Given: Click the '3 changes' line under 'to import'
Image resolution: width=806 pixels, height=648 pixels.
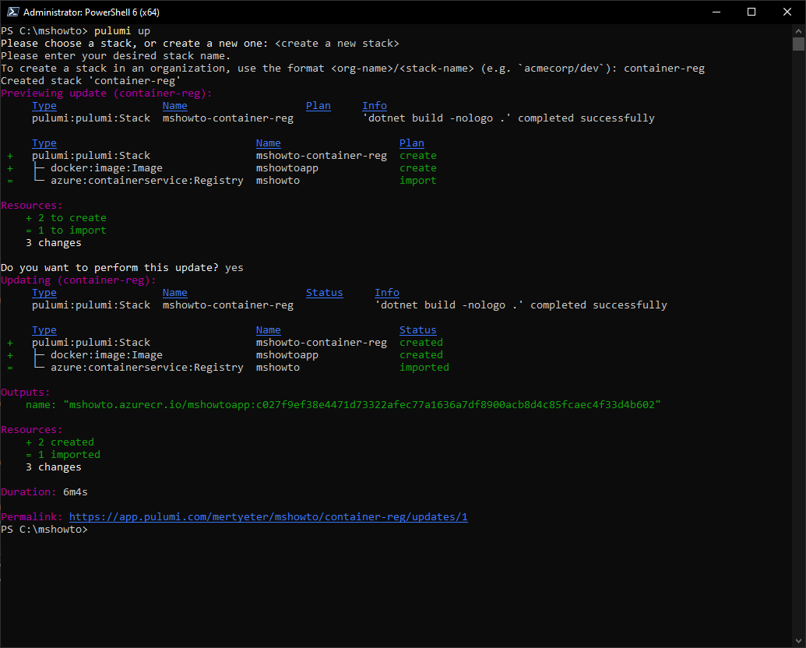Looking at the screenshot, I should pos(54,243).
